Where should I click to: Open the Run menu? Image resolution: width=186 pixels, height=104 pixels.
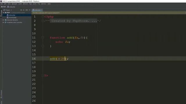tap(31, 4)
